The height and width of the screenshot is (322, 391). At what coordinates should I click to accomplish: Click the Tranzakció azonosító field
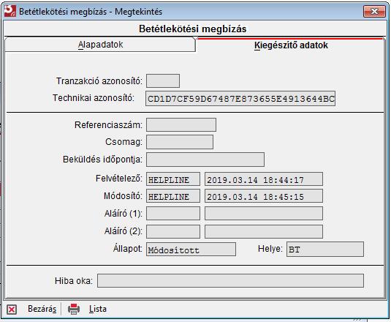(x=163, y=81)
